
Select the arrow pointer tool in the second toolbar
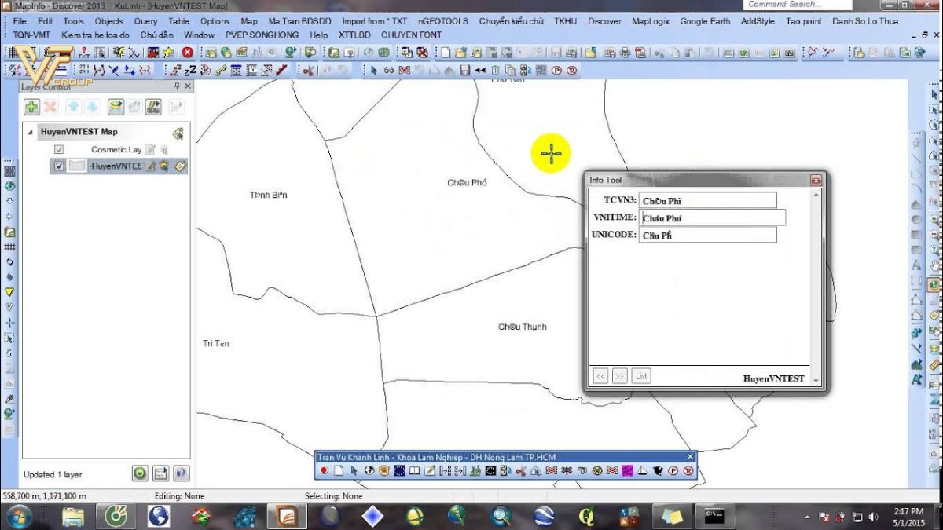pos(373,70)
